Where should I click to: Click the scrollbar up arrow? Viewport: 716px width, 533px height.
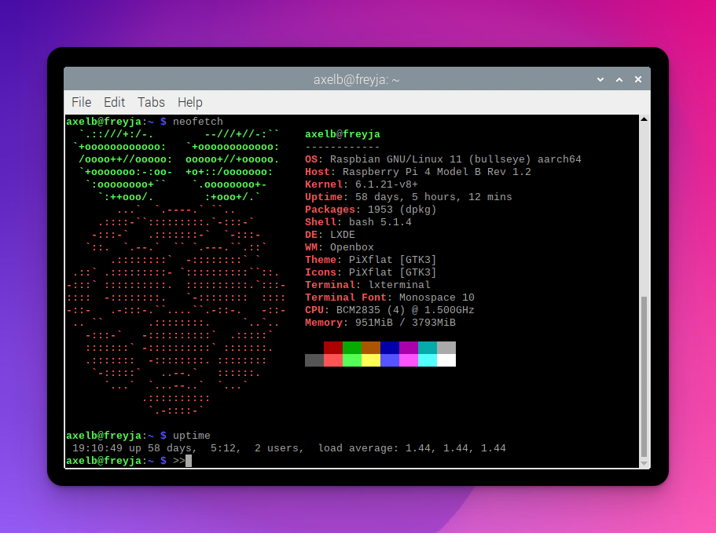[644, 119]
